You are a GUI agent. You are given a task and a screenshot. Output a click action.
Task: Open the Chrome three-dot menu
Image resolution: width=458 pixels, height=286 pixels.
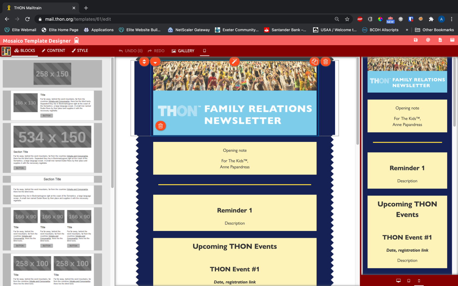451,19
